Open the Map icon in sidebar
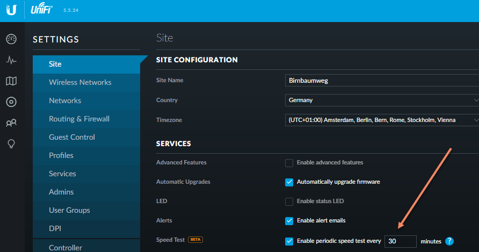The image size is (479, 252). (11, 81)
